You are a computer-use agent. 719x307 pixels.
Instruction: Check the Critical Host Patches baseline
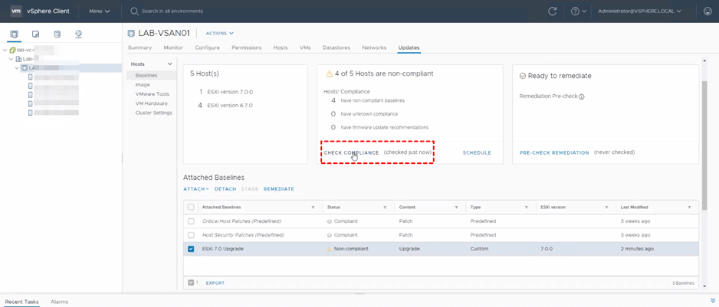tap(191, 221)
